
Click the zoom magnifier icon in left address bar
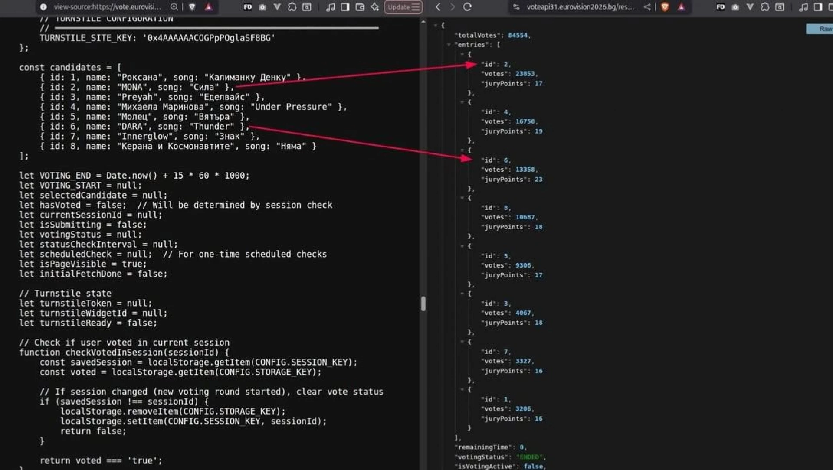point(174,7)
